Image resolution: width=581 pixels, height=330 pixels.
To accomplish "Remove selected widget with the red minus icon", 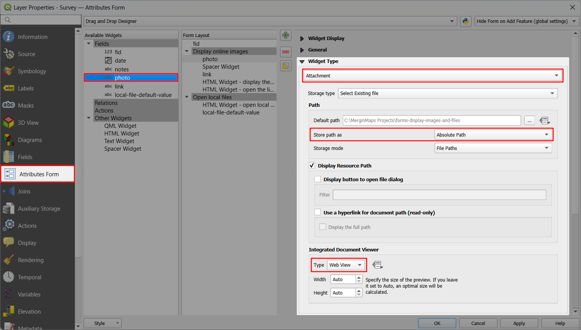I will (285, 52).
